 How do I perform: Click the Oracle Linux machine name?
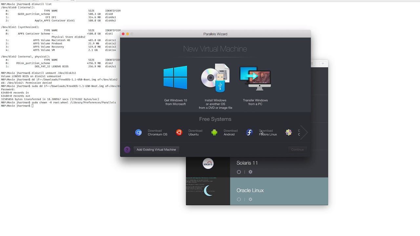(x=250, y=190)
